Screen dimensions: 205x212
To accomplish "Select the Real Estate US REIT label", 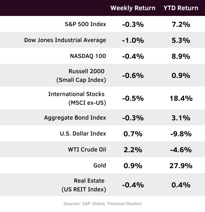I will click(84, 185).
